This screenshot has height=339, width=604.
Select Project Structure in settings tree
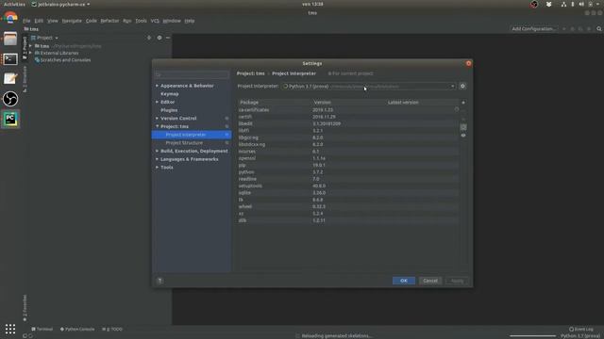[192, 142]
